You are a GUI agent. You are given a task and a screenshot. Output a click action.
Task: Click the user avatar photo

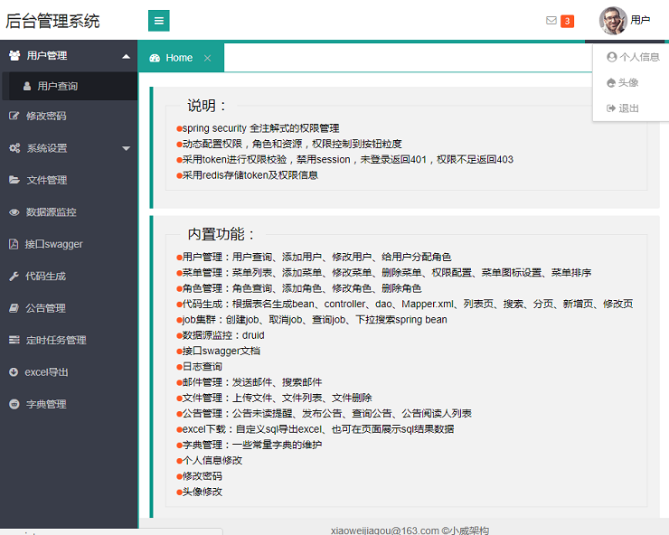pyautogui.click(x=613, y=21)
